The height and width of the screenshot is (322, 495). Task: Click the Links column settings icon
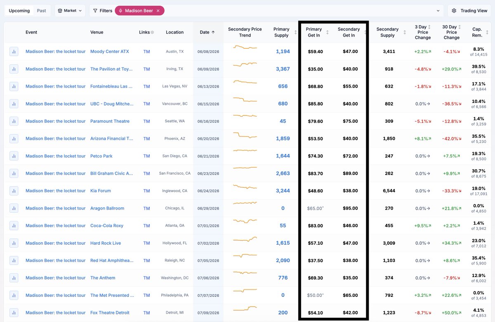click(x=152, y=32)
